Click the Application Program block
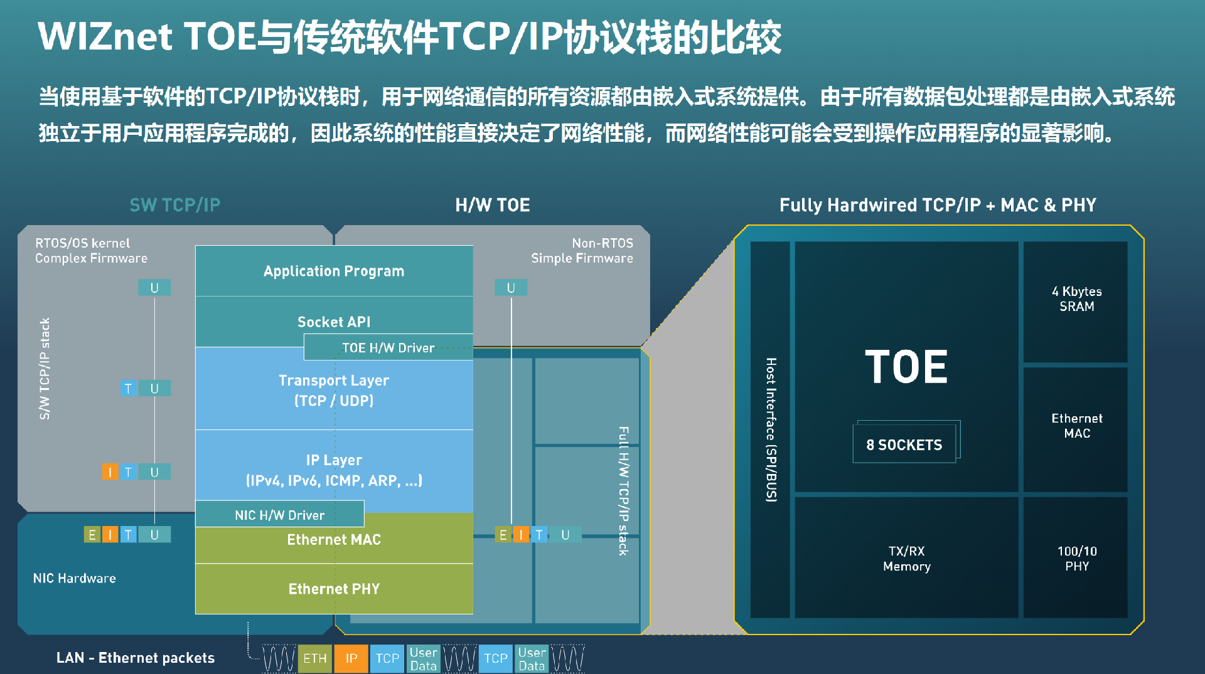 334,271
